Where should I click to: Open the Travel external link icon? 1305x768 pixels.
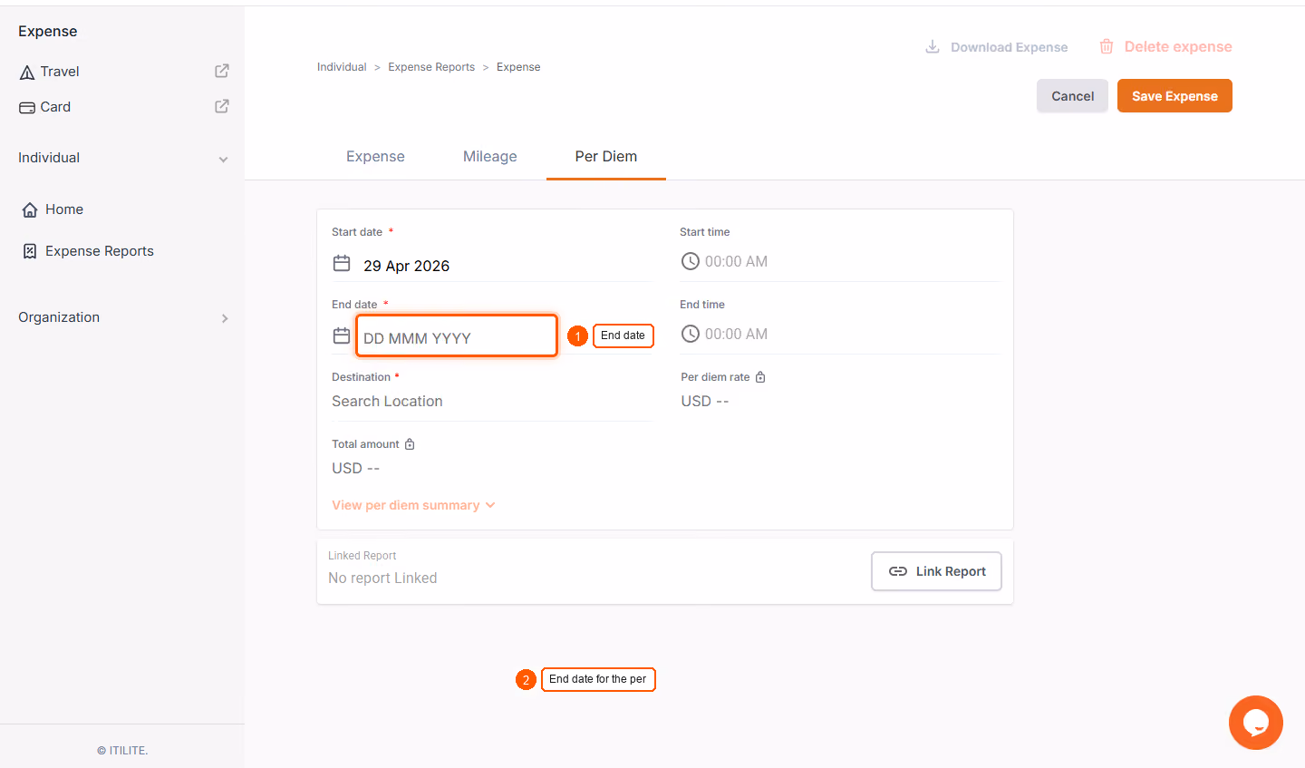pos(222,71)
